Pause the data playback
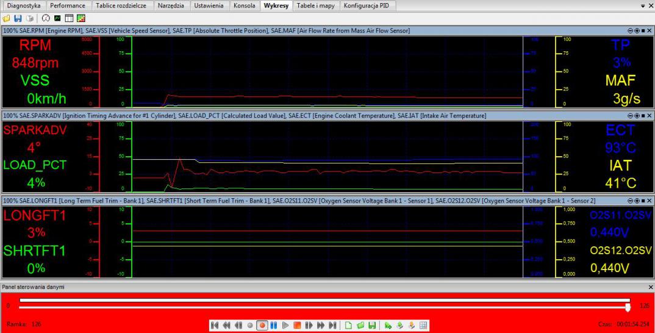This screenshot has width=655, height=333. click(x=274, y=325)
